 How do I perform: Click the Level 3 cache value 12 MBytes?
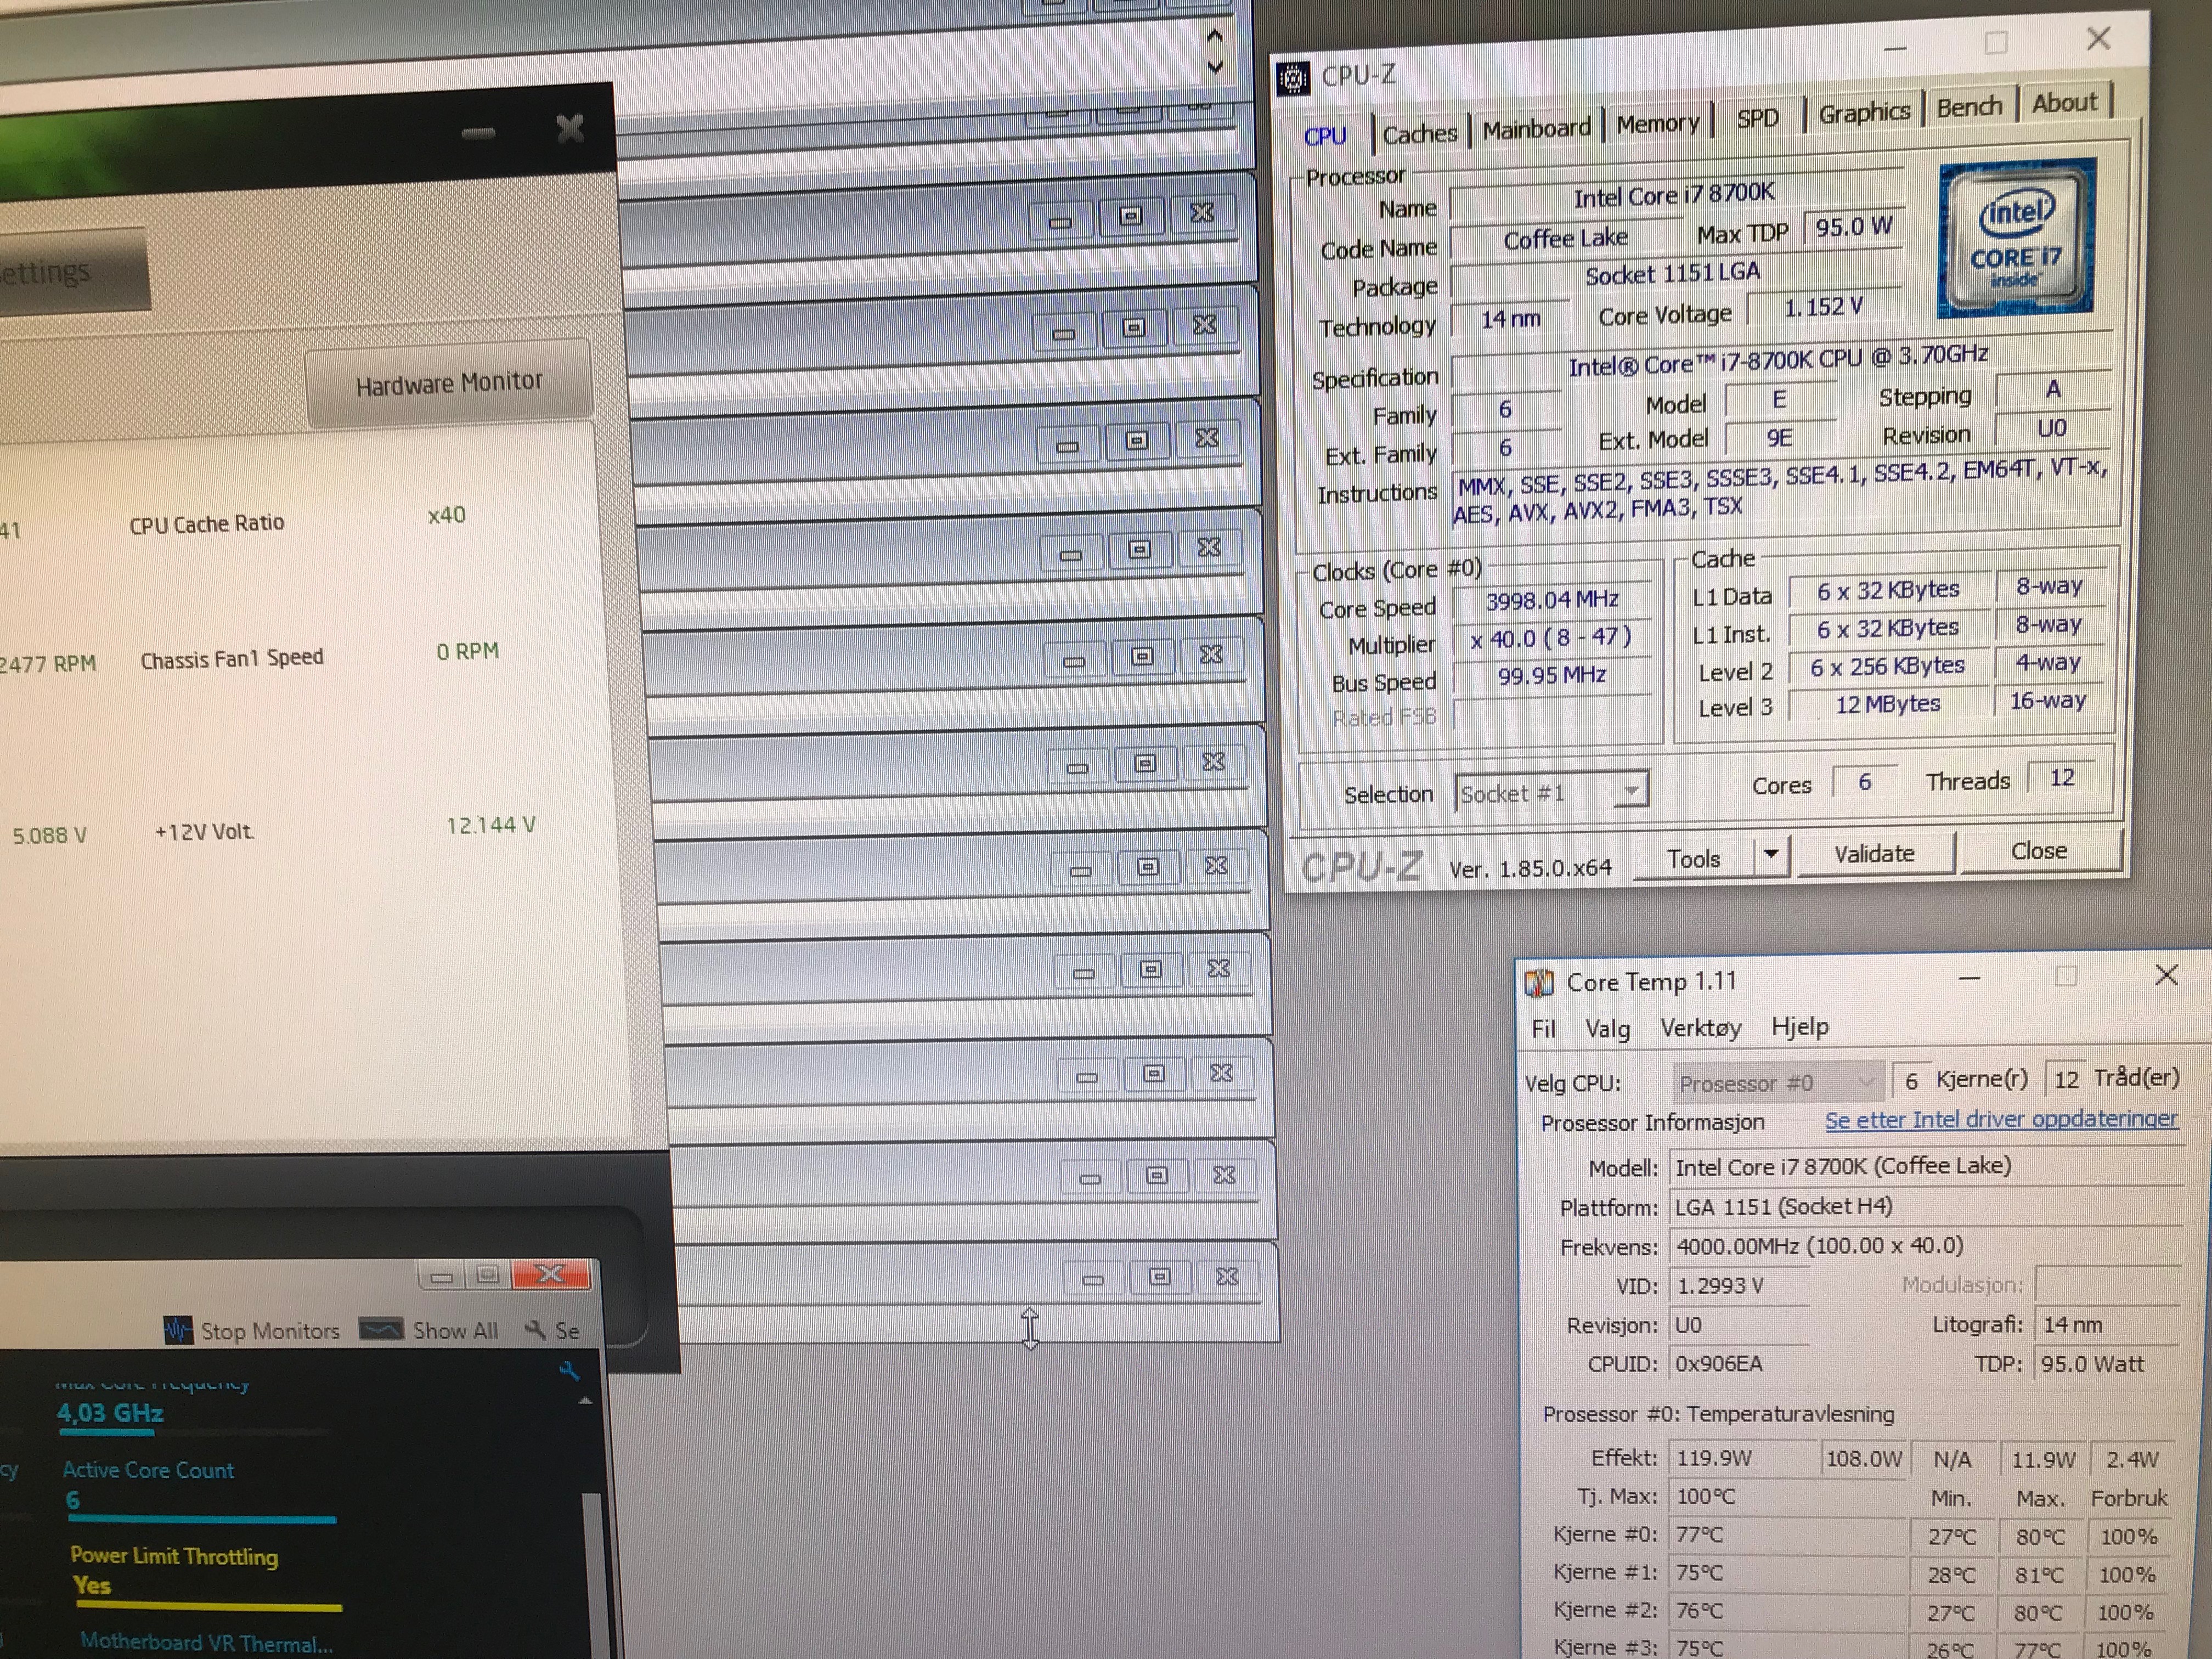tap(1887, 705)
